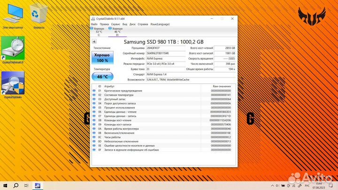Click raw value of Часы работы row

pos(221,137)
